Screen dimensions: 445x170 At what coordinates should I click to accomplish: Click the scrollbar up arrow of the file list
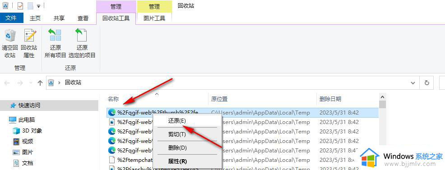pos(382,97)
